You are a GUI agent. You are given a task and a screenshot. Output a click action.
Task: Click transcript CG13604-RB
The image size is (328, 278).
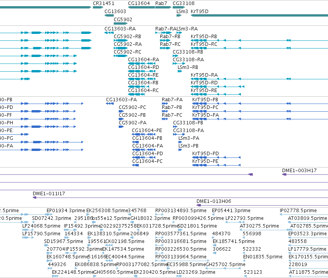pos(143,83)
